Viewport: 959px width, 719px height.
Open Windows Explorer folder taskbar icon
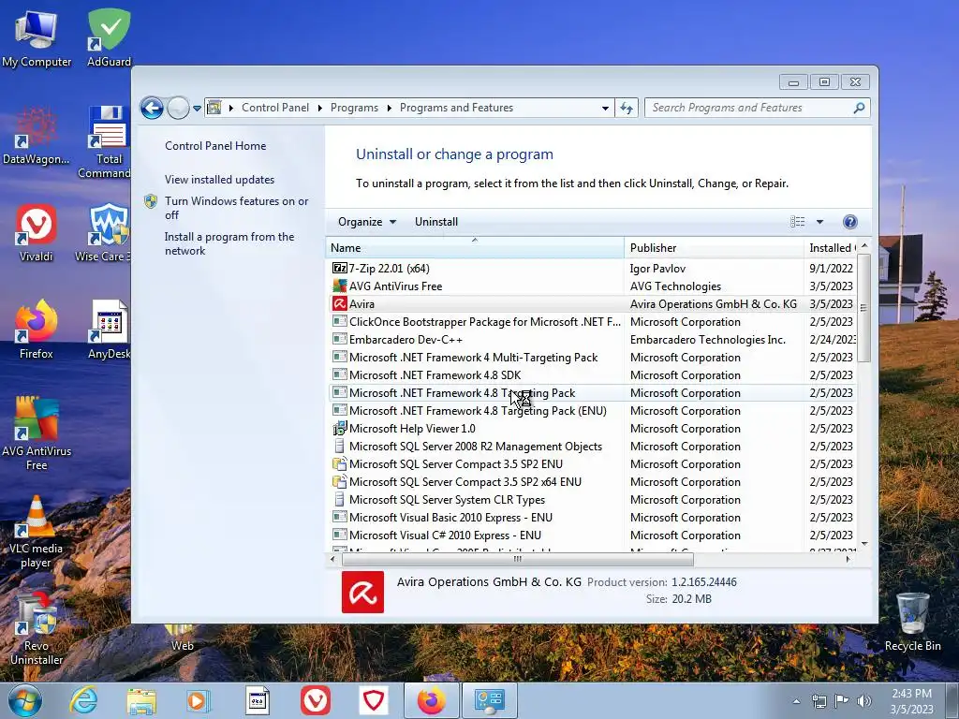pos(141,700)
